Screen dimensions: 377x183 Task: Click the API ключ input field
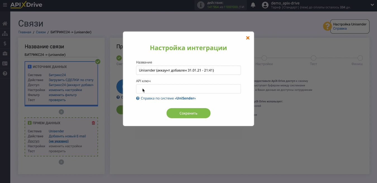188,89
